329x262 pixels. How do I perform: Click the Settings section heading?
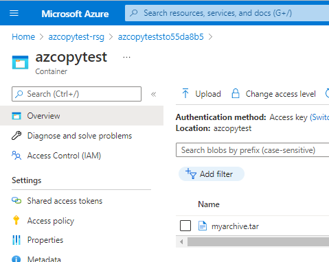(x=27, y=180)
